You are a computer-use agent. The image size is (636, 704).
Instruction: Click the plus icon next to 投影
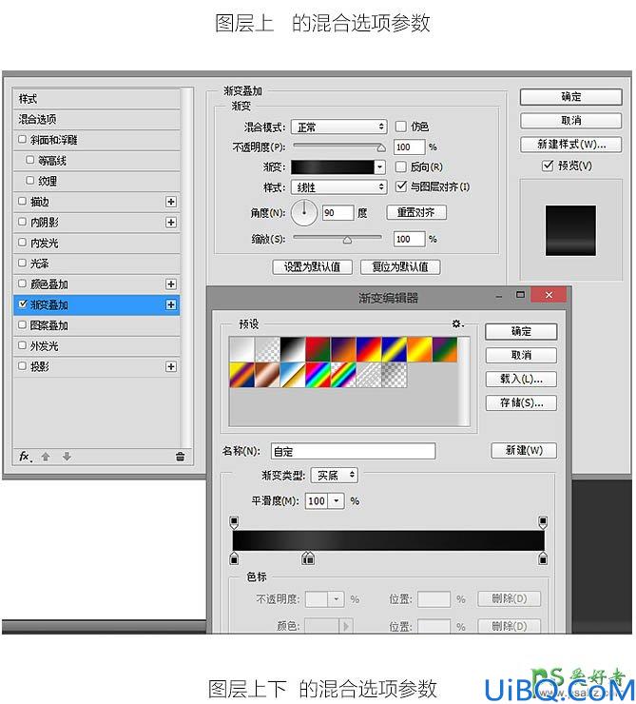click(170, 367)
